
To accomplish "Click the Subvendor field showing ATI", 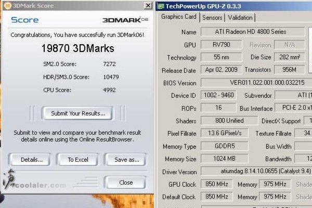I will point(293,95).
